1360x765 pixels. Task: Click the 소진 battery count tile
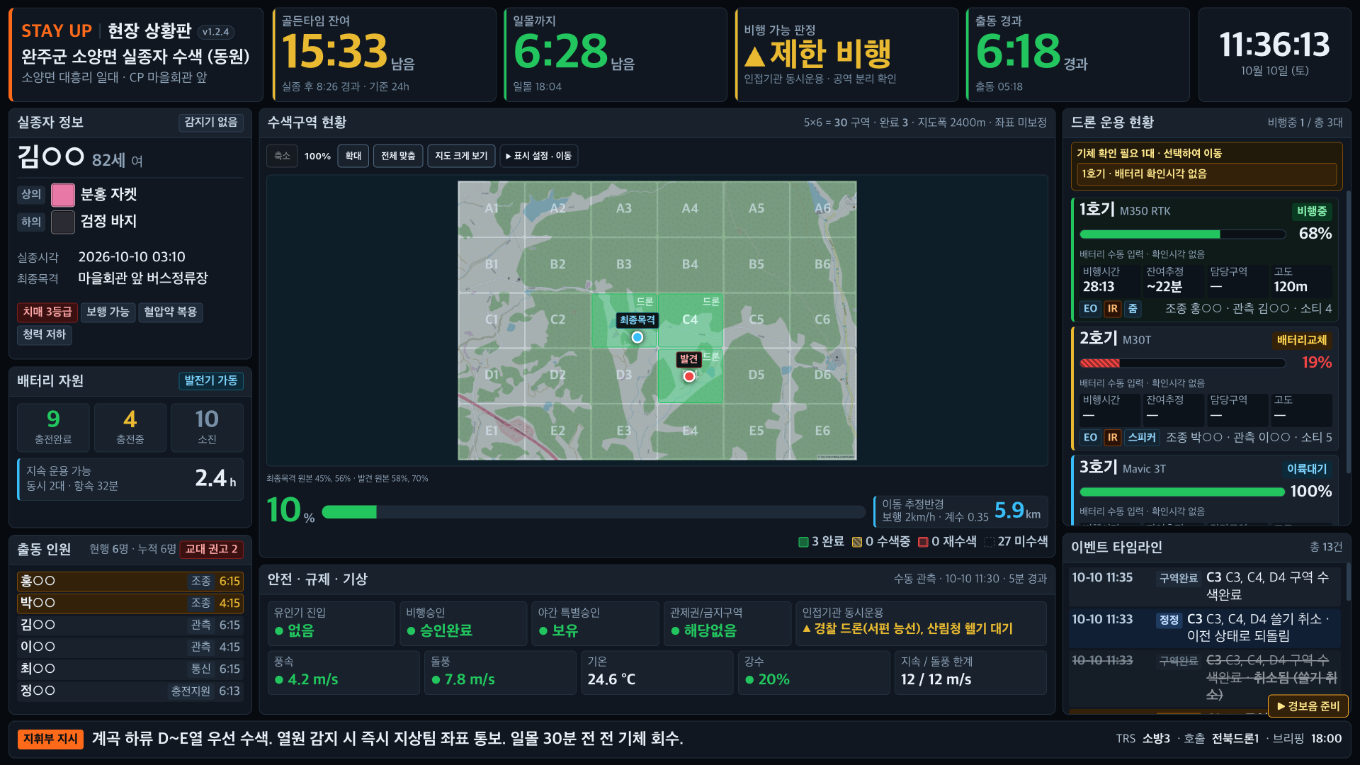point(207,427)
